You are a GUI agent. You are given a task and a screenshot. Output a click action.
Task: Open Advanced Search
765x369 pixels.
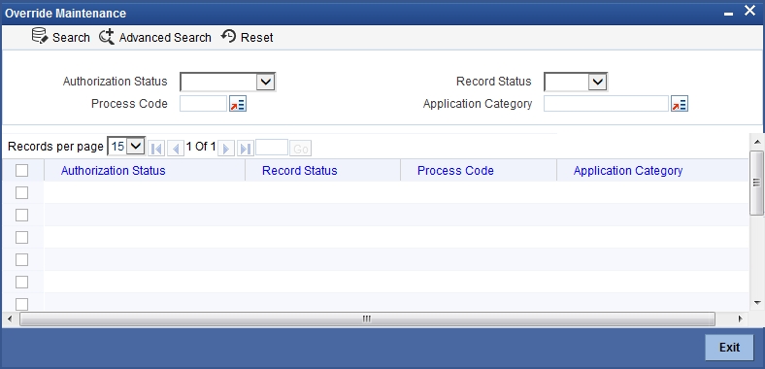click(155, 37)
